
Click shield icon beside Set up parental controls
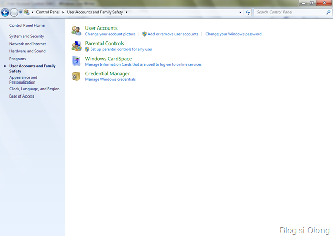(x=87, y=49)
